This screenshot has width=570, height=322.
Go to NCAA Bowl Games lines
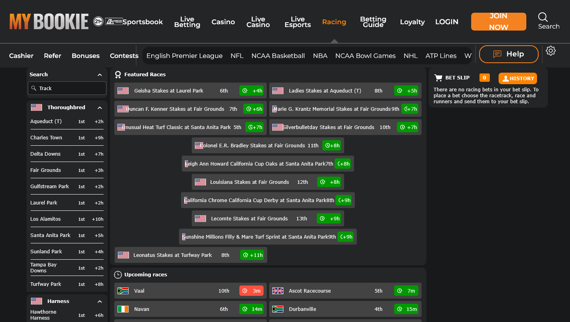[x=366, y=56]
